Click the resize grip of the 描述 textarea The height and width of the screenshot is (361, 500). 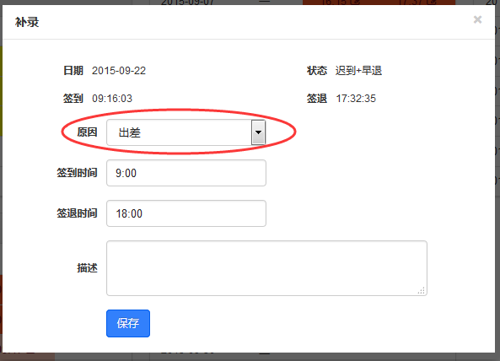pyautogui.click(x=422, y=290)
